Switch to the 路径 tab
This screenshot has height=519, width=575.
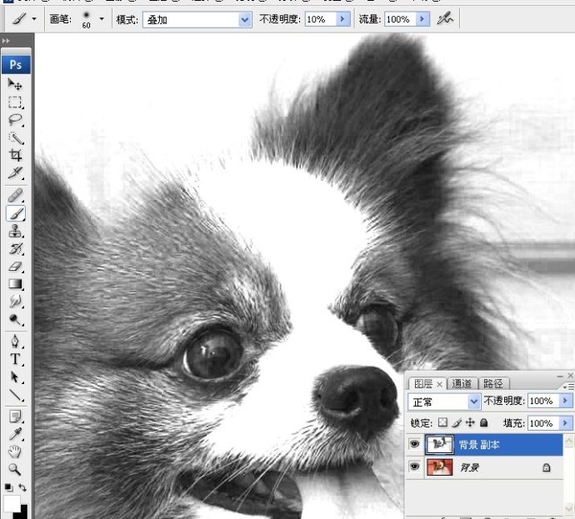[x=492, y=383]
